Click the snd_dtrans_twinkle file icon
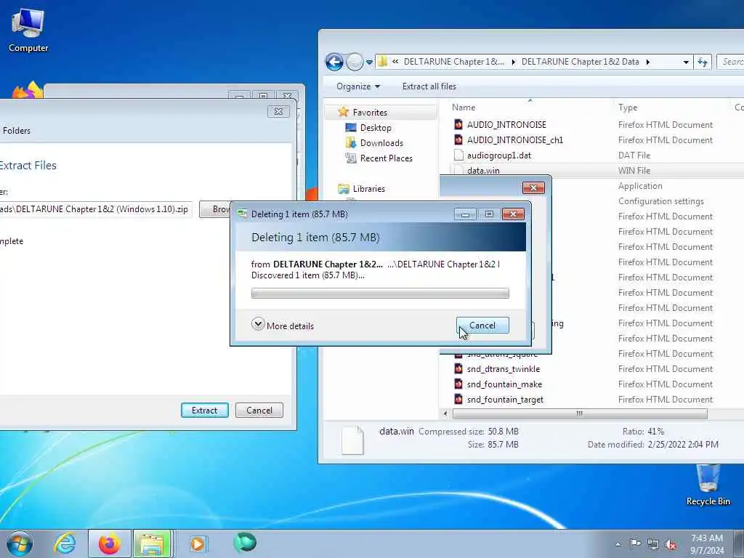This screenshot has width=744, height=558. [458, 368]
